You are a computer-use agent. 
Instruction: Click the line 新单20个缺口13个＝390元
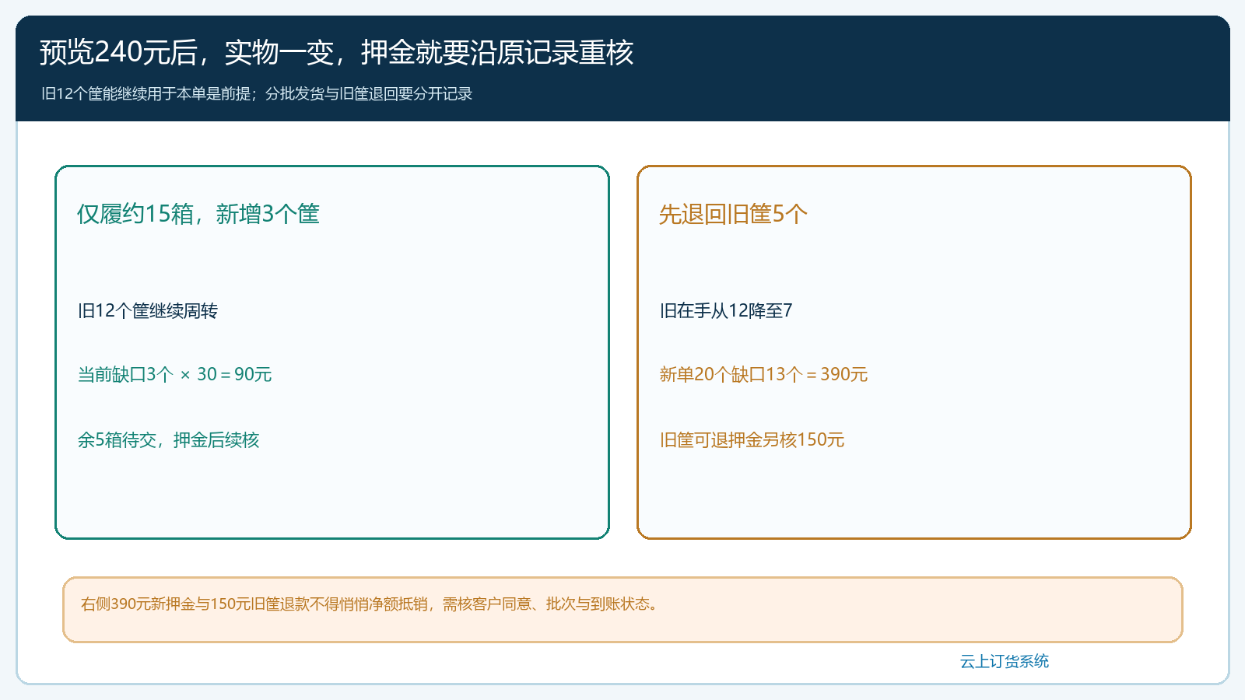click(763, 375)
